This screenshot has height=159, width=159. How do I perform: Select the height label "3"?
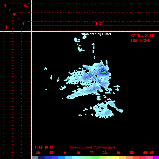pos(28,28)
